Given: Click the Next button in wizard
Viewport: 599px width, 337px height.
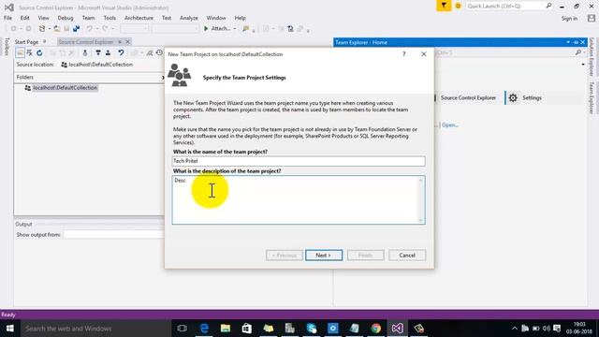Looking at the screenshot, I should point(324,256).
